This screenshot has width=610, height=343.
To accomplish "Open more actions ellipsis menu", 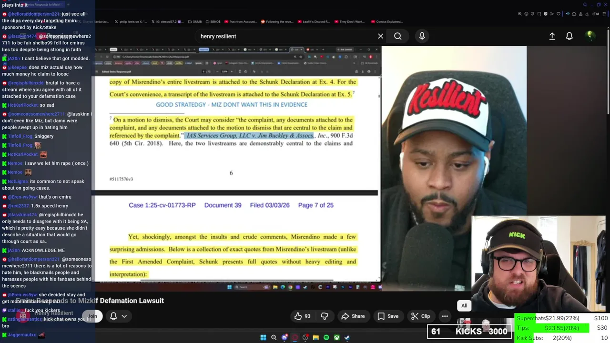I will (445, 316).
